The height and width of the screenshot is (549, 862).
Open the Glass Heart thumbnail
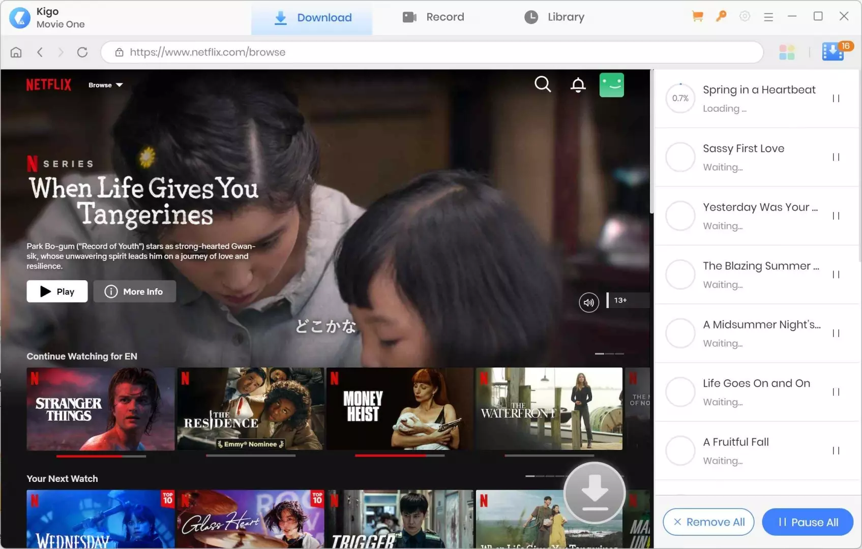[x=250, y=519]
